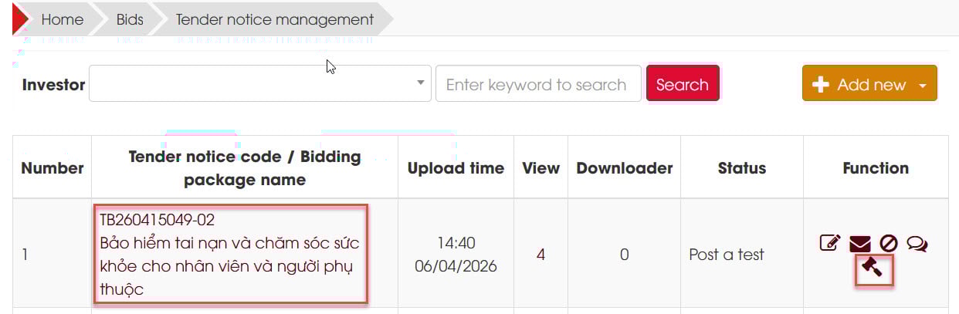
Task: Click the View count 4 cell
Action: pos(540,255)
